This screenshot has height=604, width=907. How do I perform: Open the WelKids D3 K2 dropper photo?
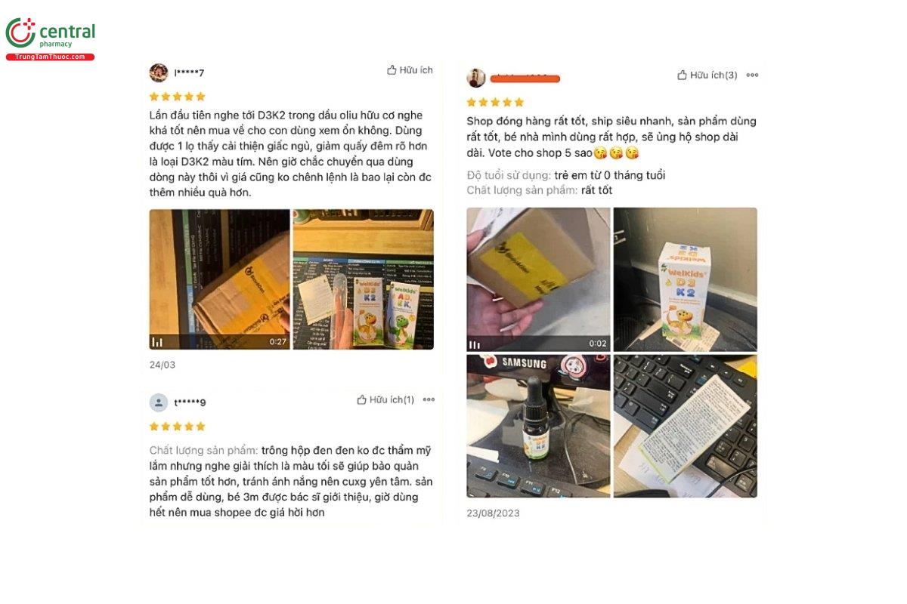(364, 279)
